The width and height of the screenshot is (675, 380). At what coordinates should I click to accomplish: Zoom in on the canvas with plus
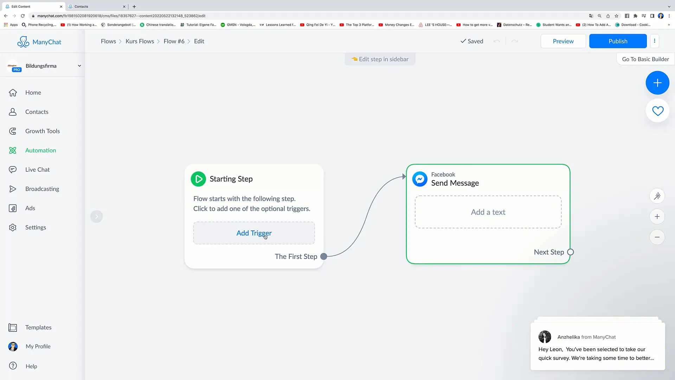click(x=657, y=216)
